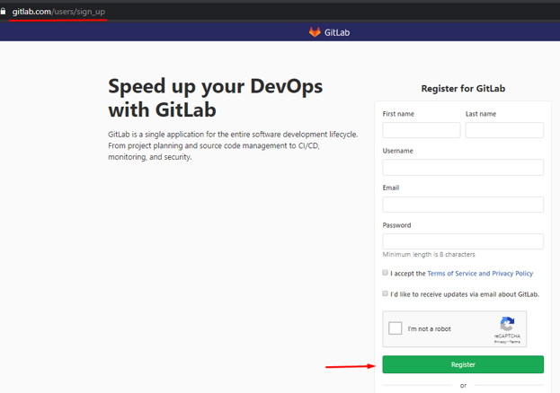Click the green Register button
This screenshot has height=393, width=560.
click(x=463, y=364)
